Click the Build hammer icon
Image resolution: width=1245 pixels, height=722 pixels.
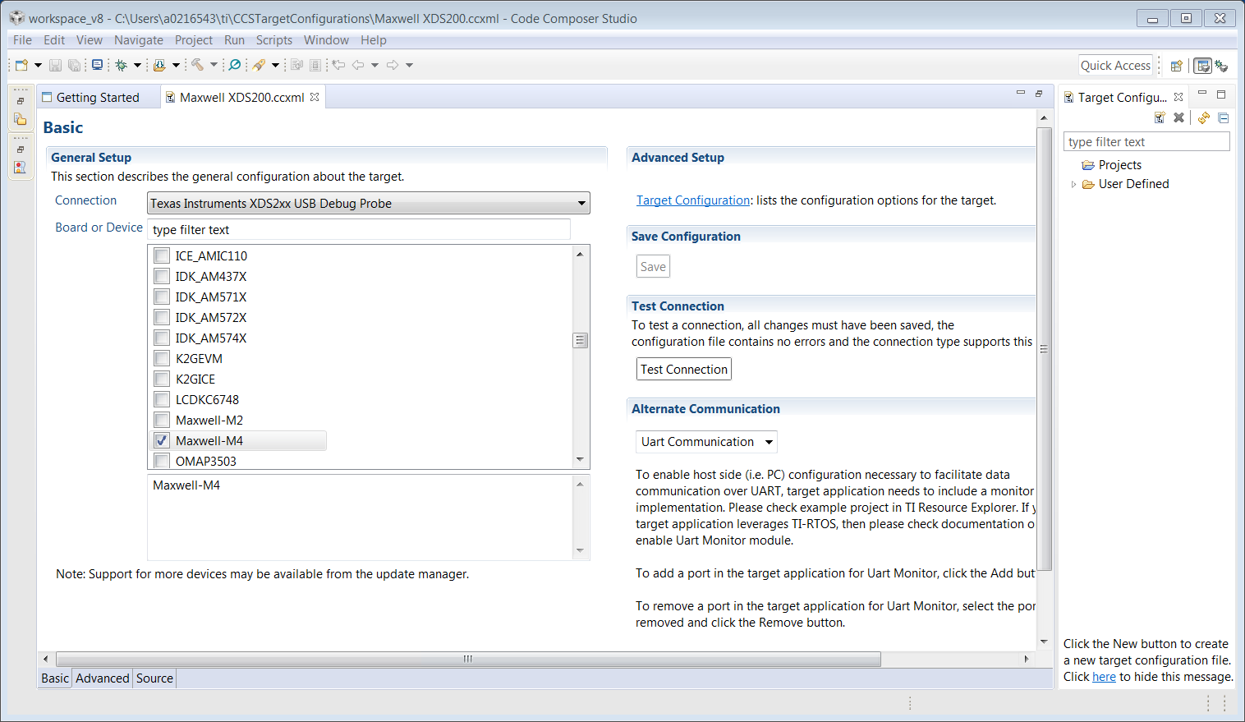(x=198, y=65)
